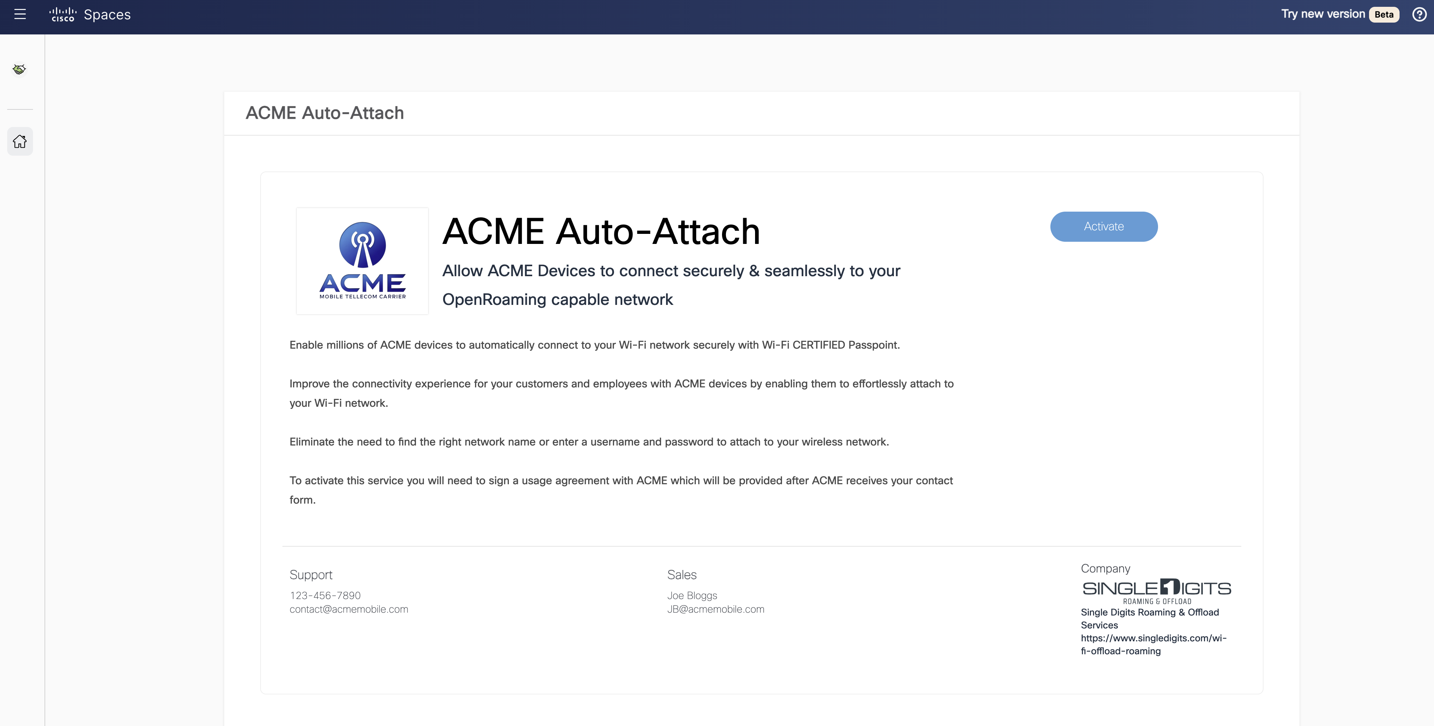This screenshot has width=1434, height=726.
Task: Click the Cisco logo in header
Action: point(62,14)
